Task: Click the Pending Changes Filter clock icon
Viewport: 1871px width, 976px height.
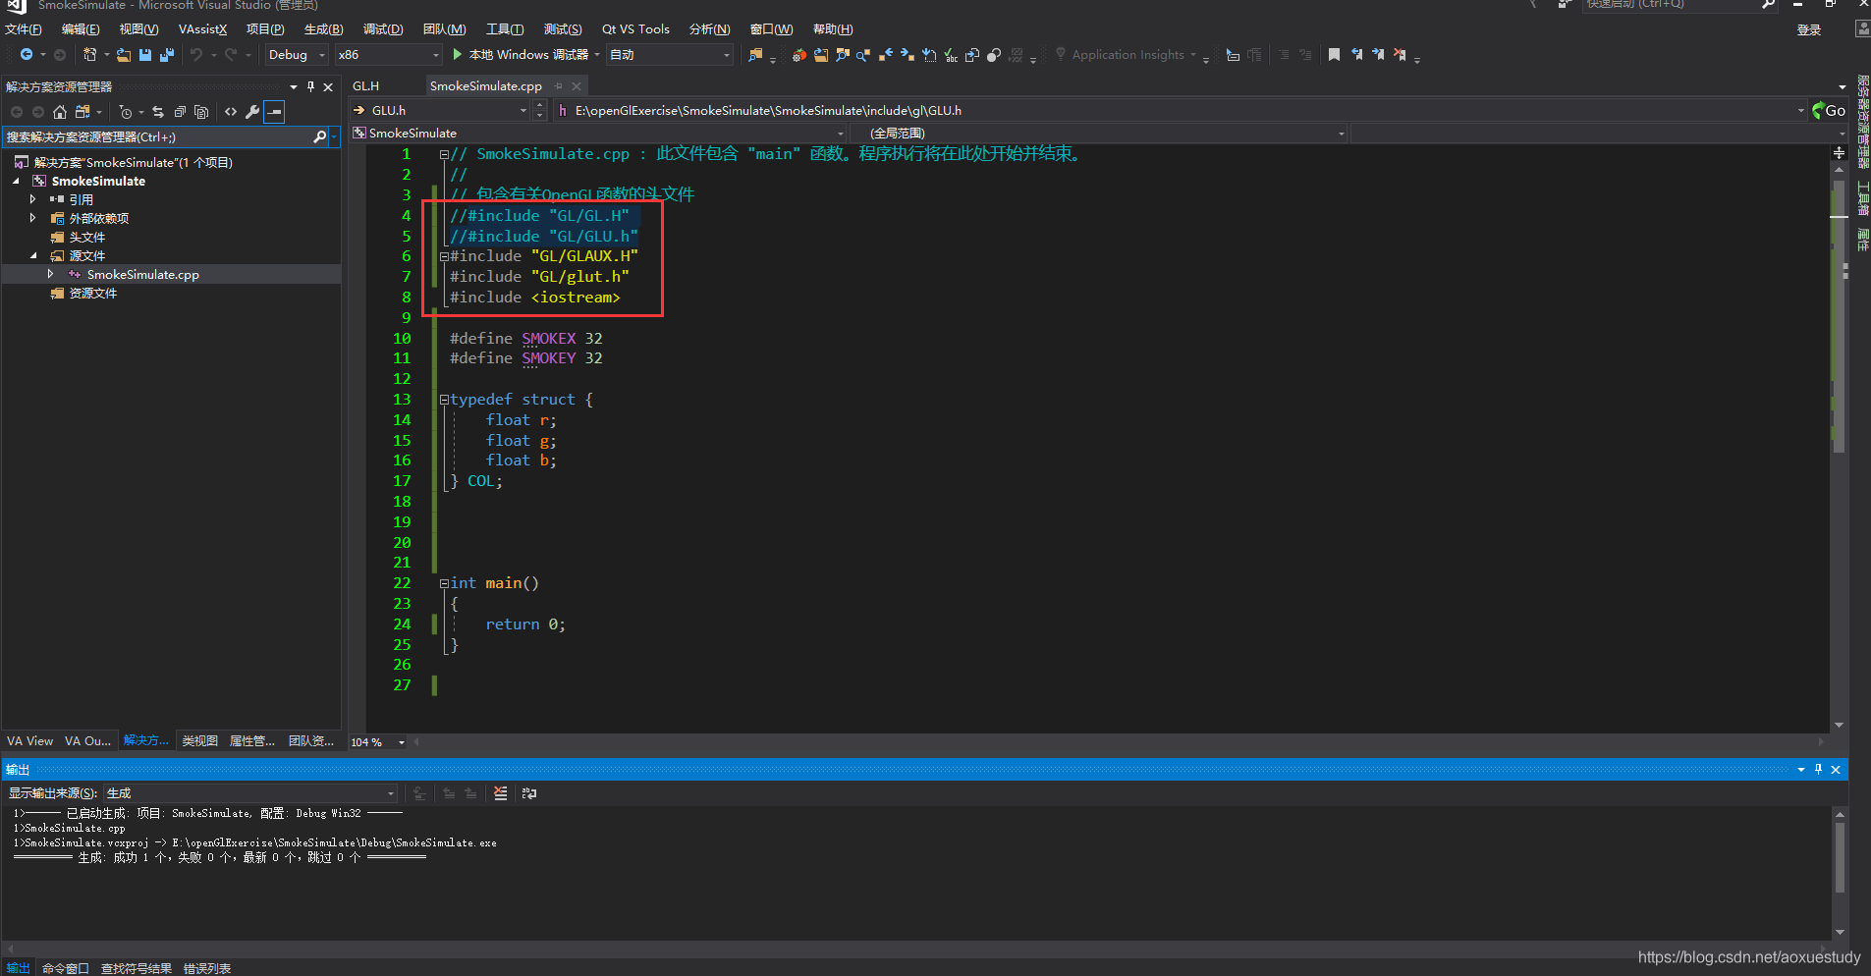Action: 125,112
